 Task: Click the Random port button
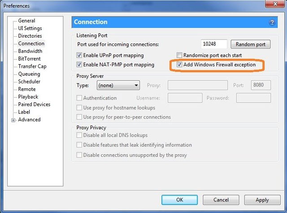250,44
